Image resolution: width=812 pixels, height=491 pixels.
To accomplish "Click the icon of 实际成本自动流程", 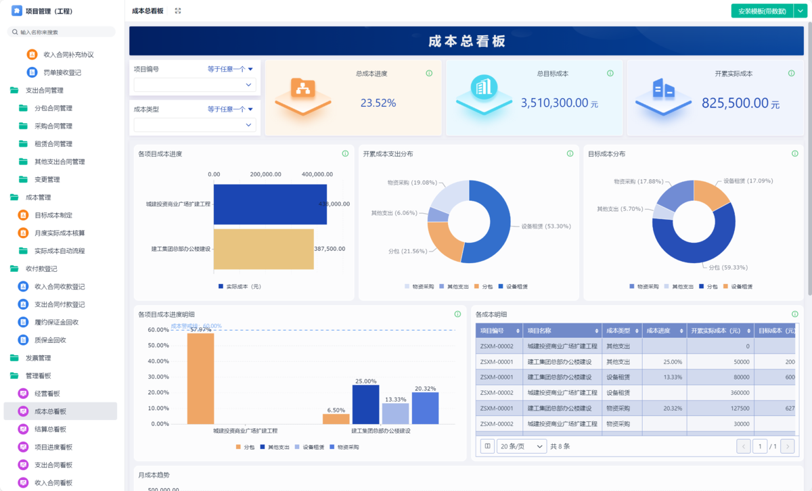I will (x=23, y=251).
